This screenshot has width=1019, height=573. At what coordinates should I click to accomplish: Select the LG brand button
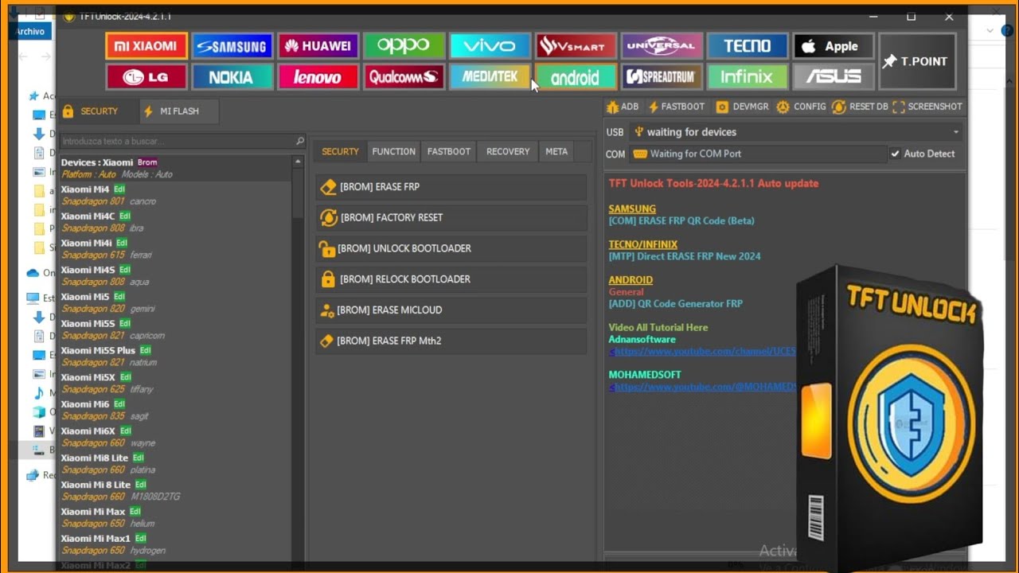146,77
